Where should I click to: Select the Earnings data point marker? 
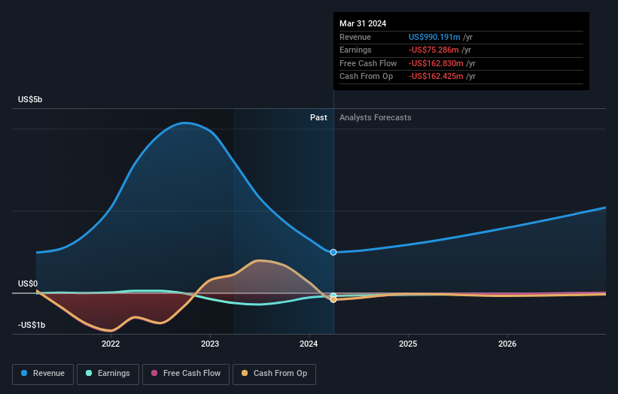click(333, 295)
